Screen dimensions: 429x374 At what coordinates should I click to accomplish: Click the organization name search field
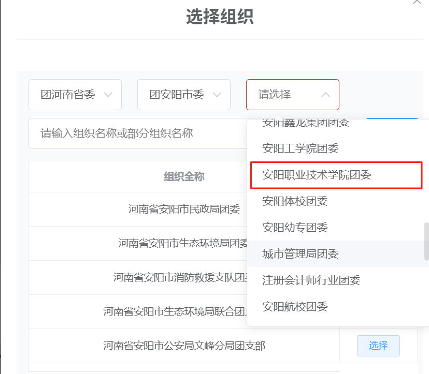(135, 133)
